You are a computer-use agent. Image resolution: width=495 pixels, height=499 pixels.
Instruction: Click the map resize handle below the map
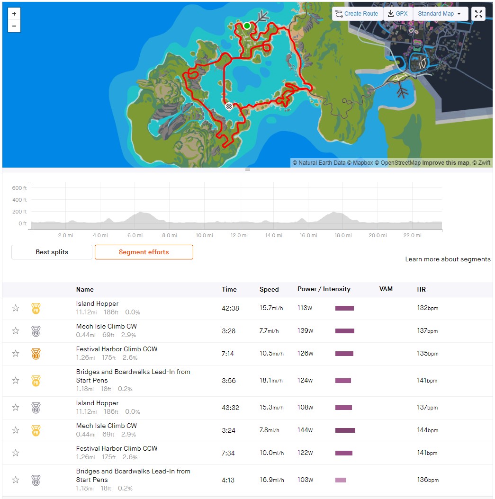[x=248, y=169]
